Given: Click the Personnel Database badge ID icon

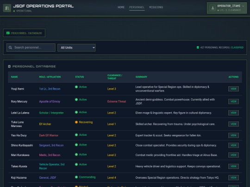Looking at the screenshot, I should tap(8, 33).
